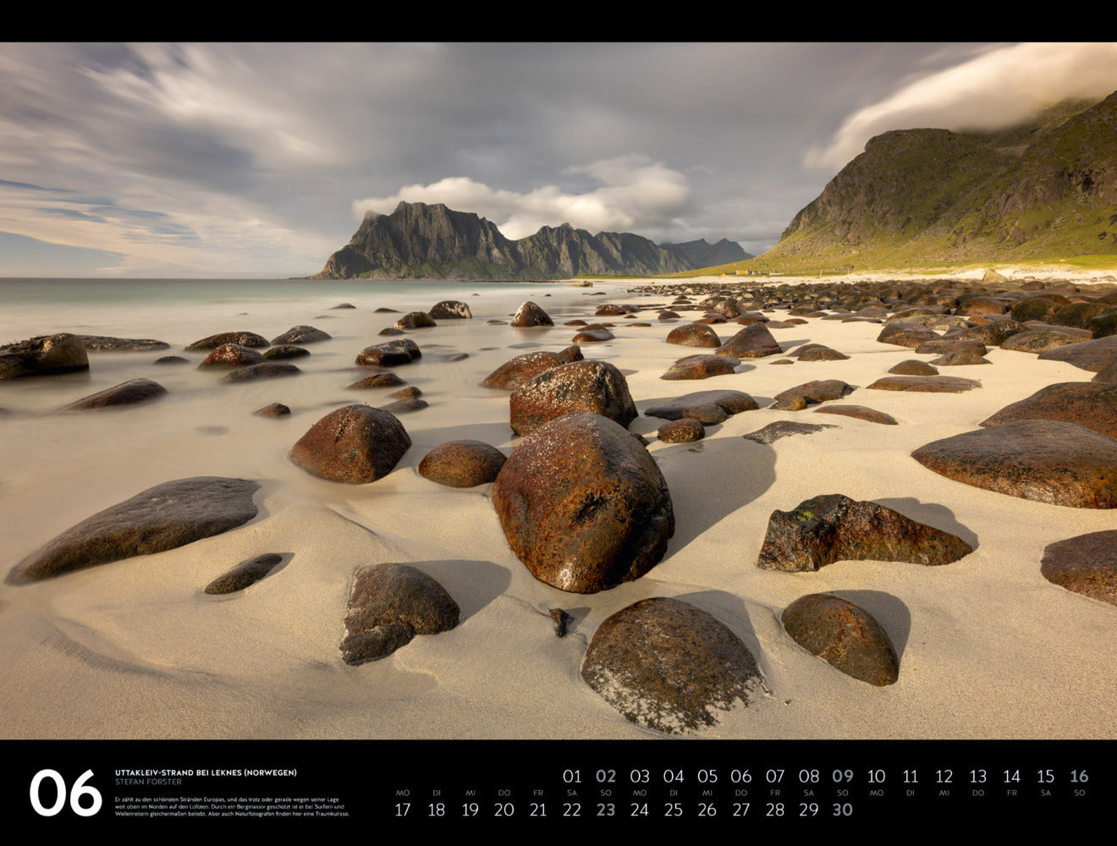Pick date 28
Screen dimensions: 1117x846
(x=775, y=810)
